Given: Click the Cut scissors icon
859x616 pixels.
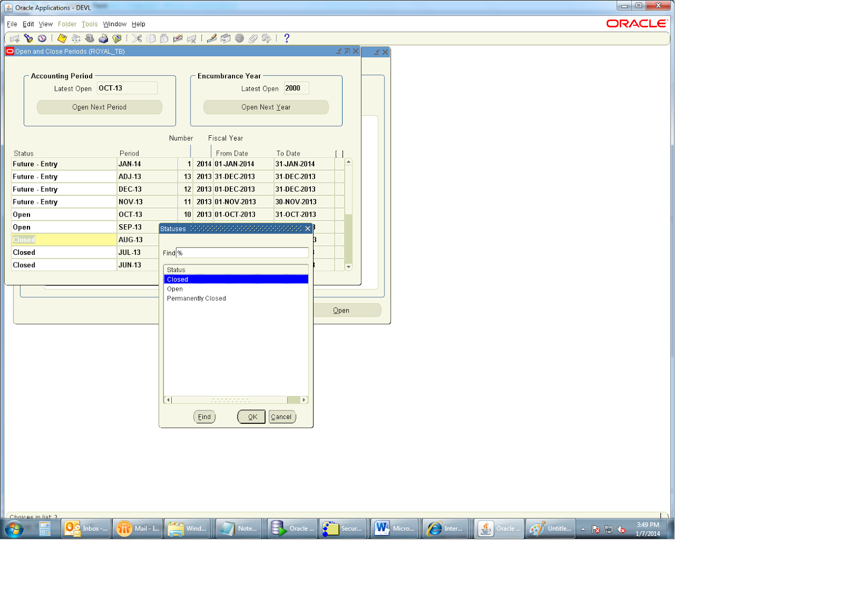Looking at the screenshot, I should pos(137,39).
